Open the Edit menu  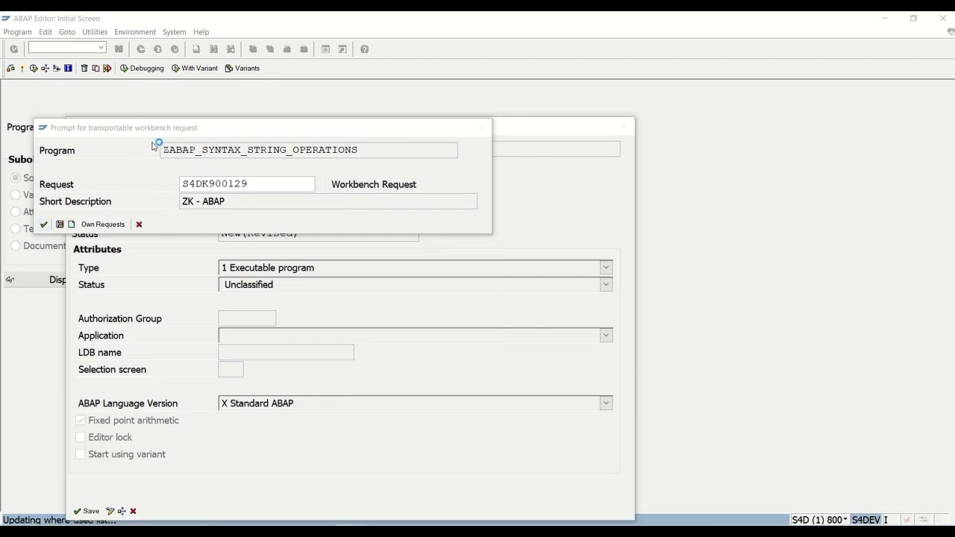pyautogui.click(x=46, y=32)
